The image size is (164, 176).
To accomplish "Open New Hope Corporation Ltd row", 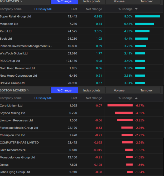I will [x=81, y=76].
